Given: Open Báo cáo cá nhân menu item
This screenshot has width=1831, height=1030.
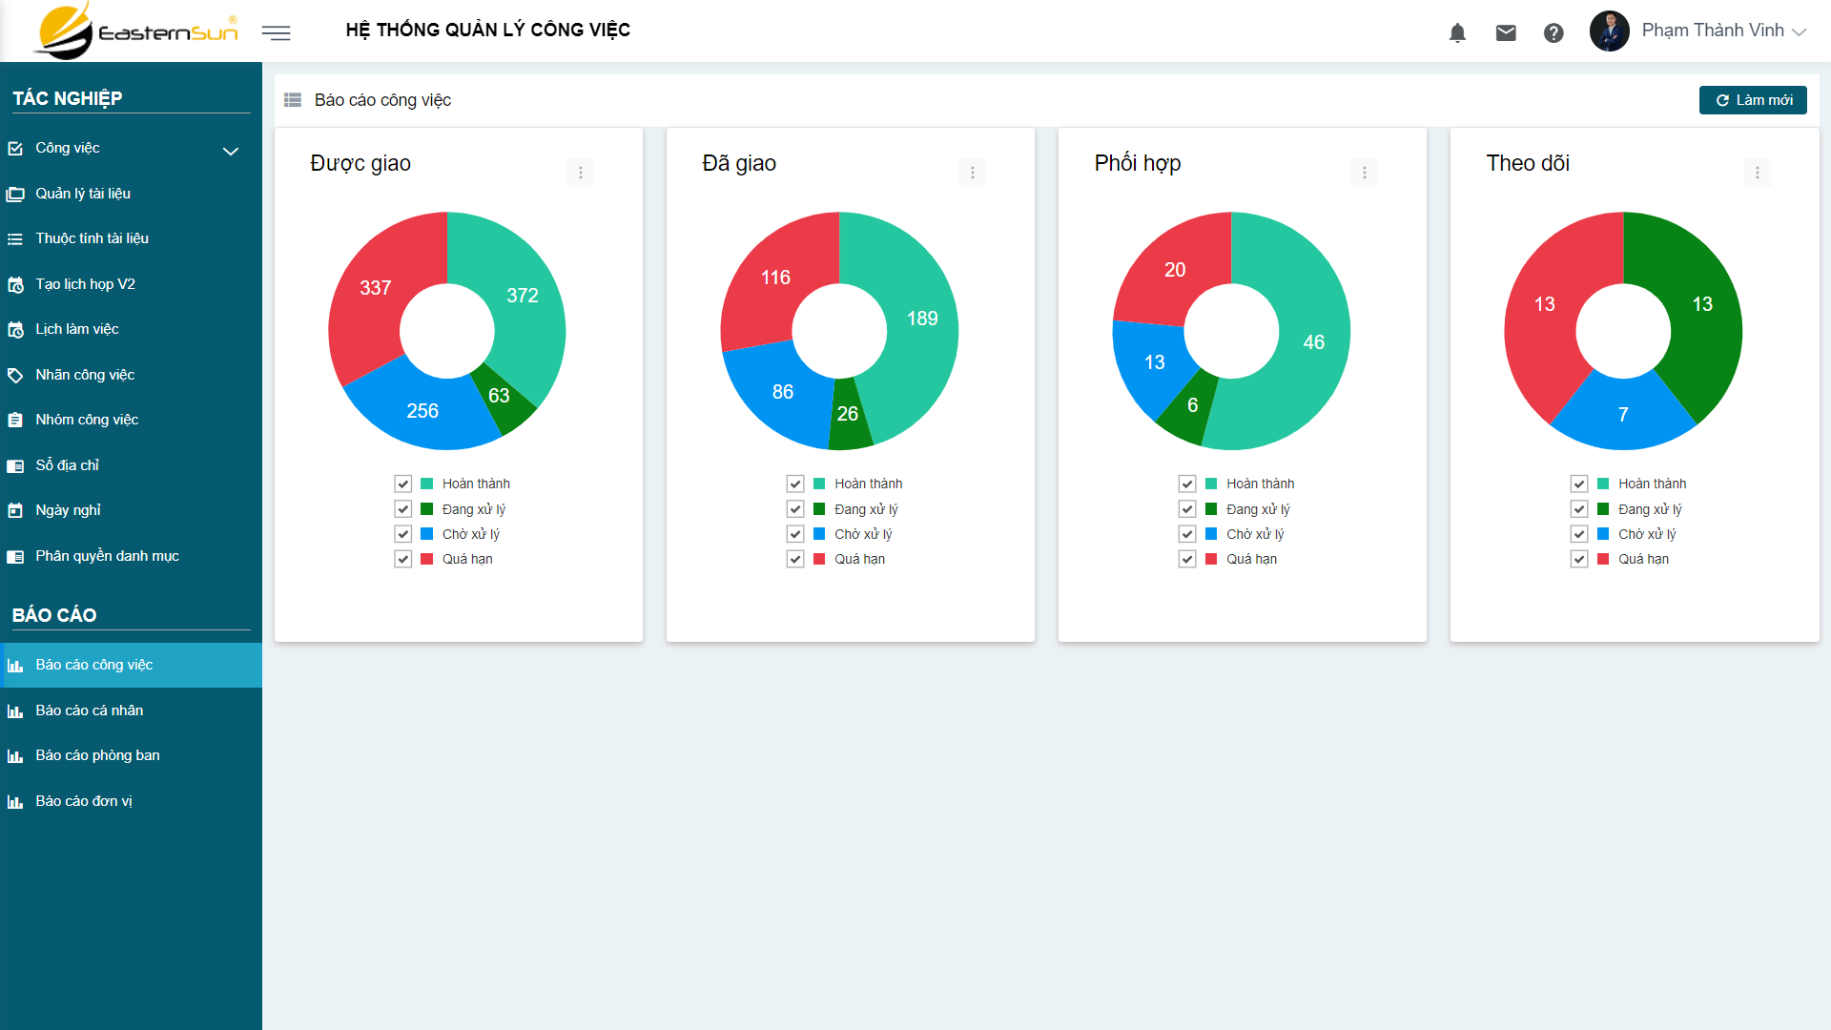Looking at the screenshot, I should coord(90,711).
